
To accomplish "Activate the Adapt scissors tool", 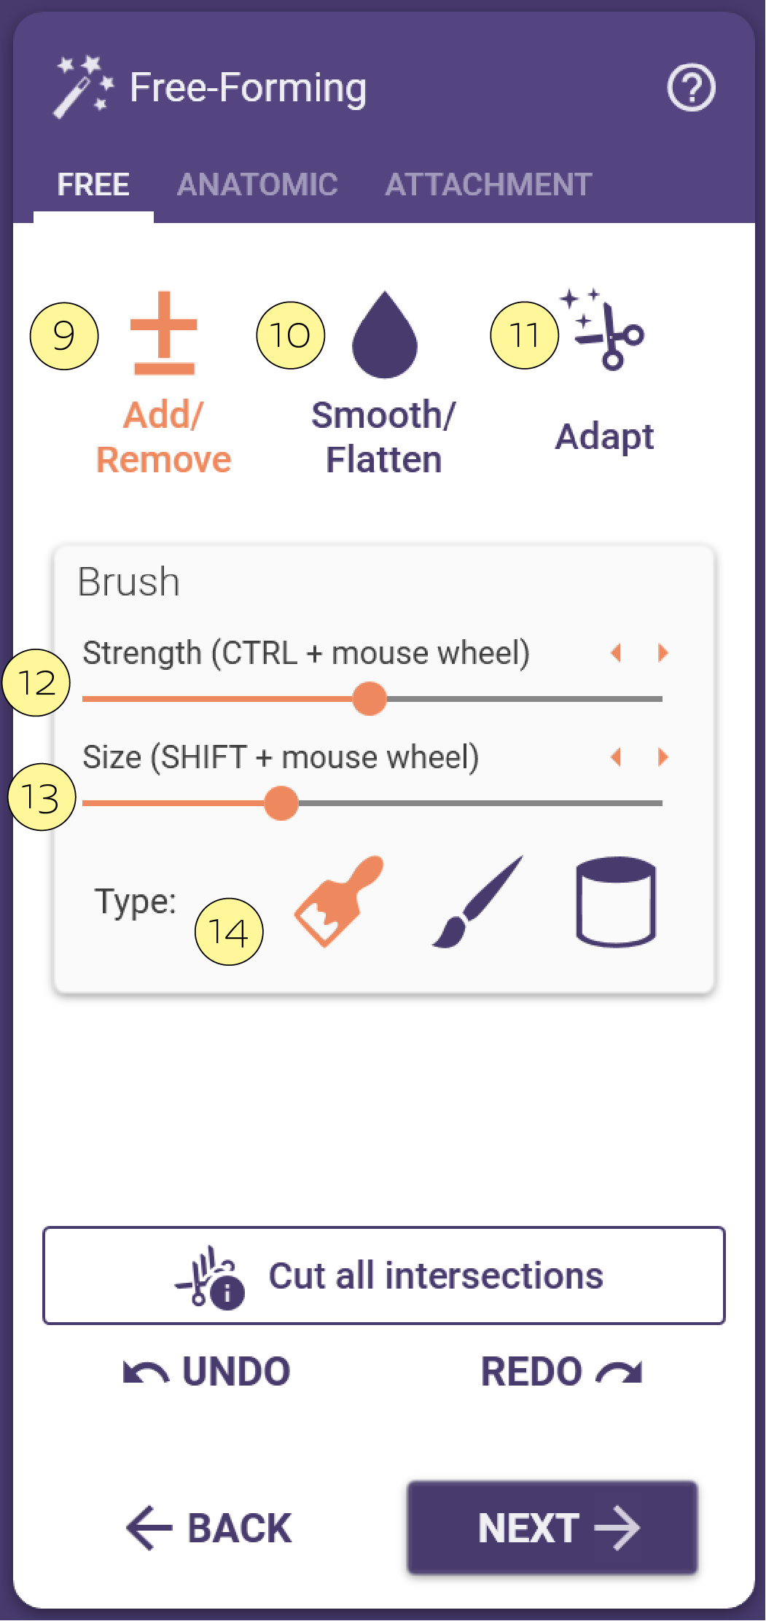I will 603,329.
